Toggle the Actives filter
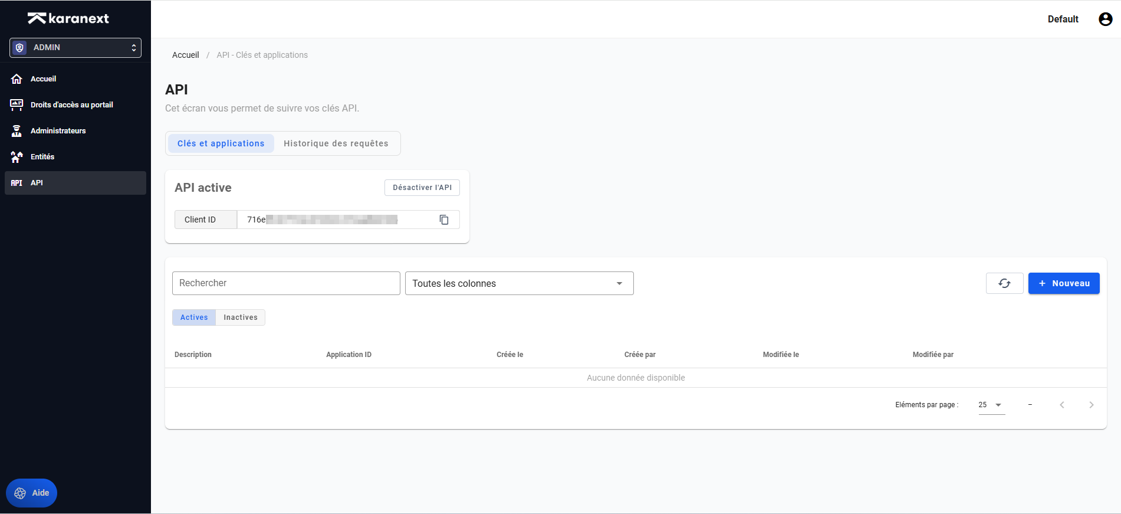The image size is (1121, 514). (x=194, y=317)
